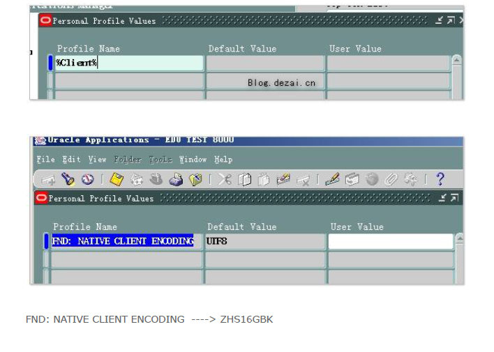Click the Switch Responsibilities hat icon

click(x=156, y=179)
